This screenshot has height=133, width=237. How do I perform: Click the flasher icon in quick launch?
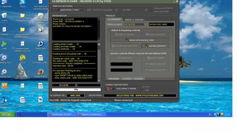click(21, 115)
